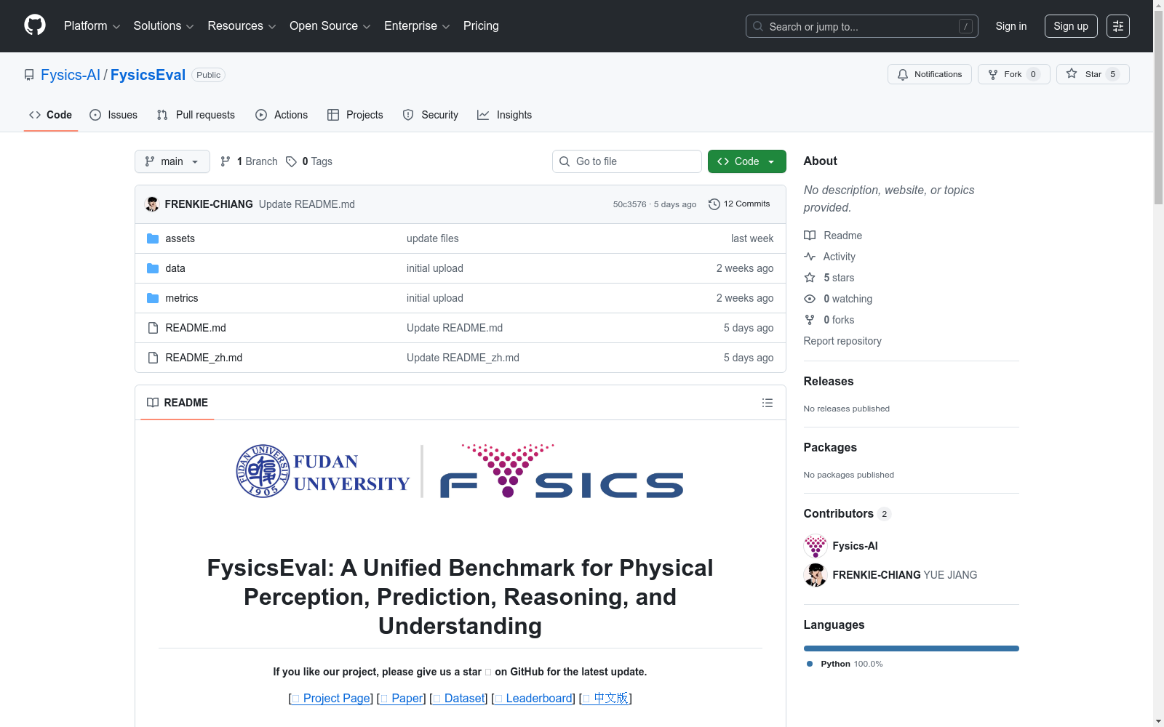Click the Python 100.0% language entry
This screenshot has width=1164, height=727.
(x=845, y=664)
